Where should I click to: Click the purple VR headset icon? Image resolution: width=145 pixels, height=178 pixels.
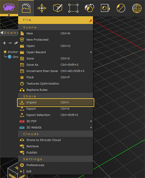point(9,7)
